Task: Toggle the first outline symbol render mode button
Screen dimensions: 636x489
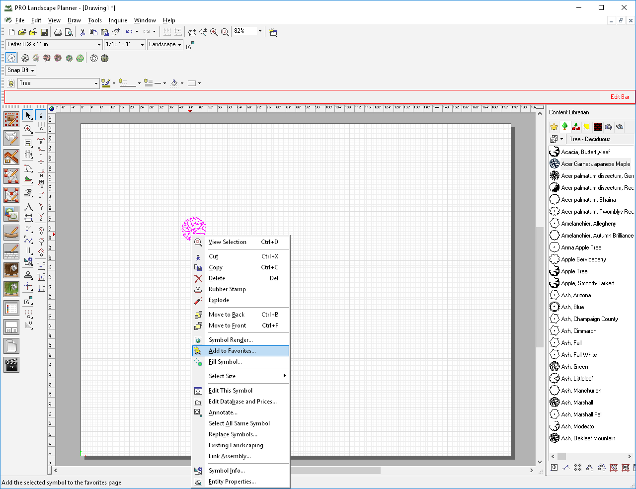Action: [11, 58]
